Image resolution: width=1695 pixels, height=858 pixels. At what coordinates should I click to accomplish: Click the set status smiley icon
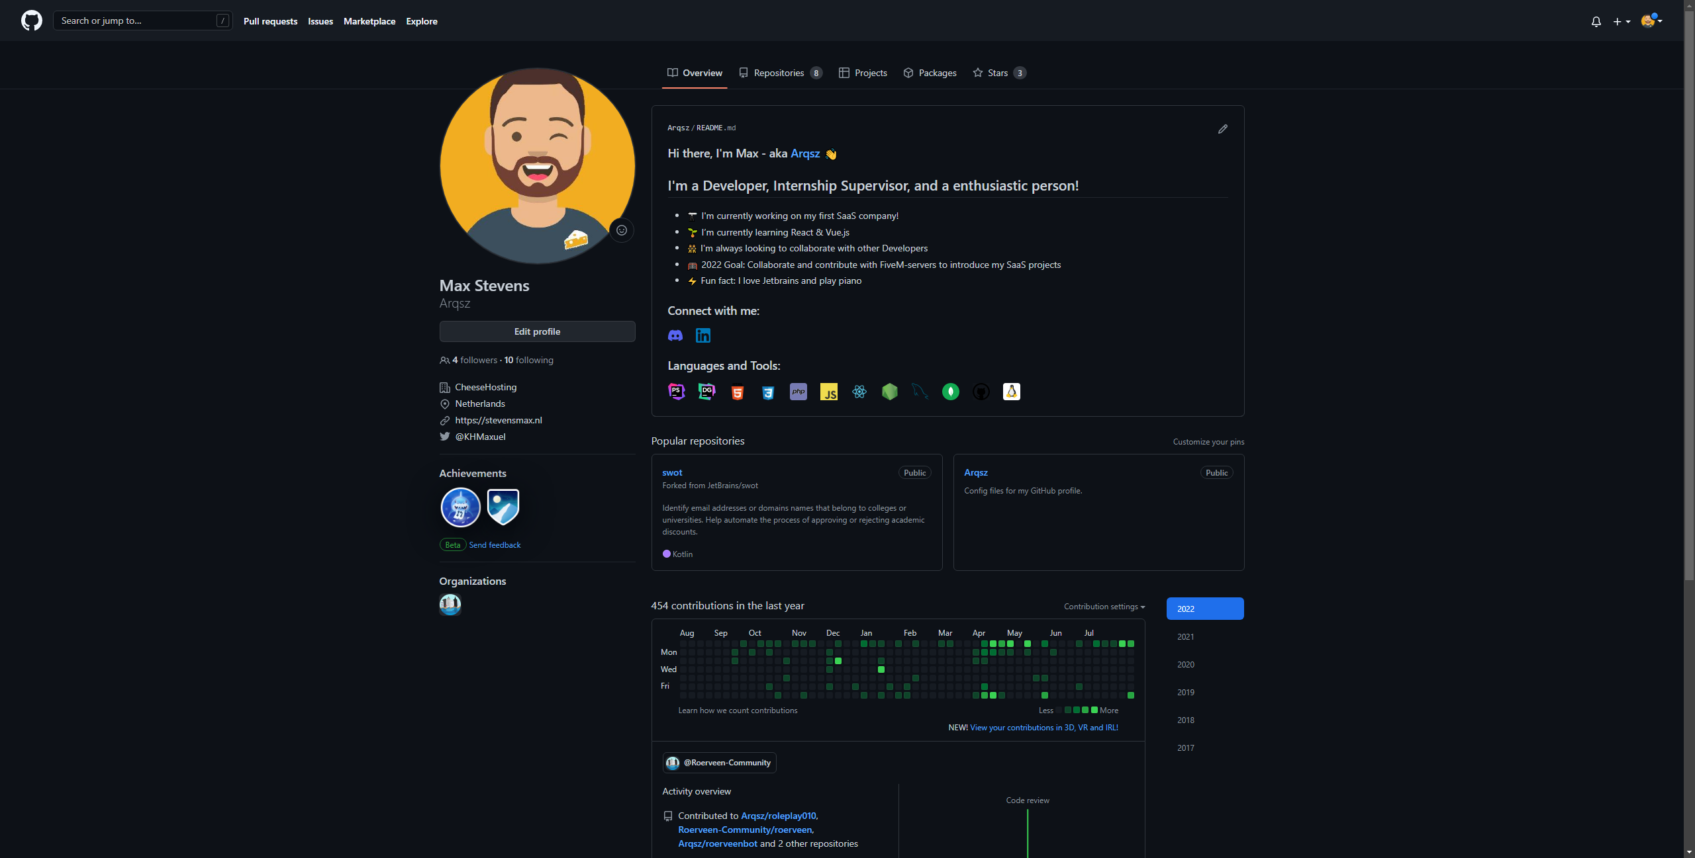pos(621,230)
